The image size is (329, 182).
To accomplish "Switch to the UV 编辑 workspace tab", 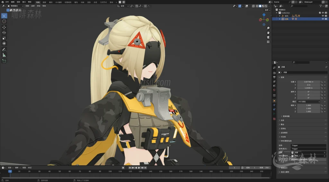I will pyautogui.click(x=58, y=2).
